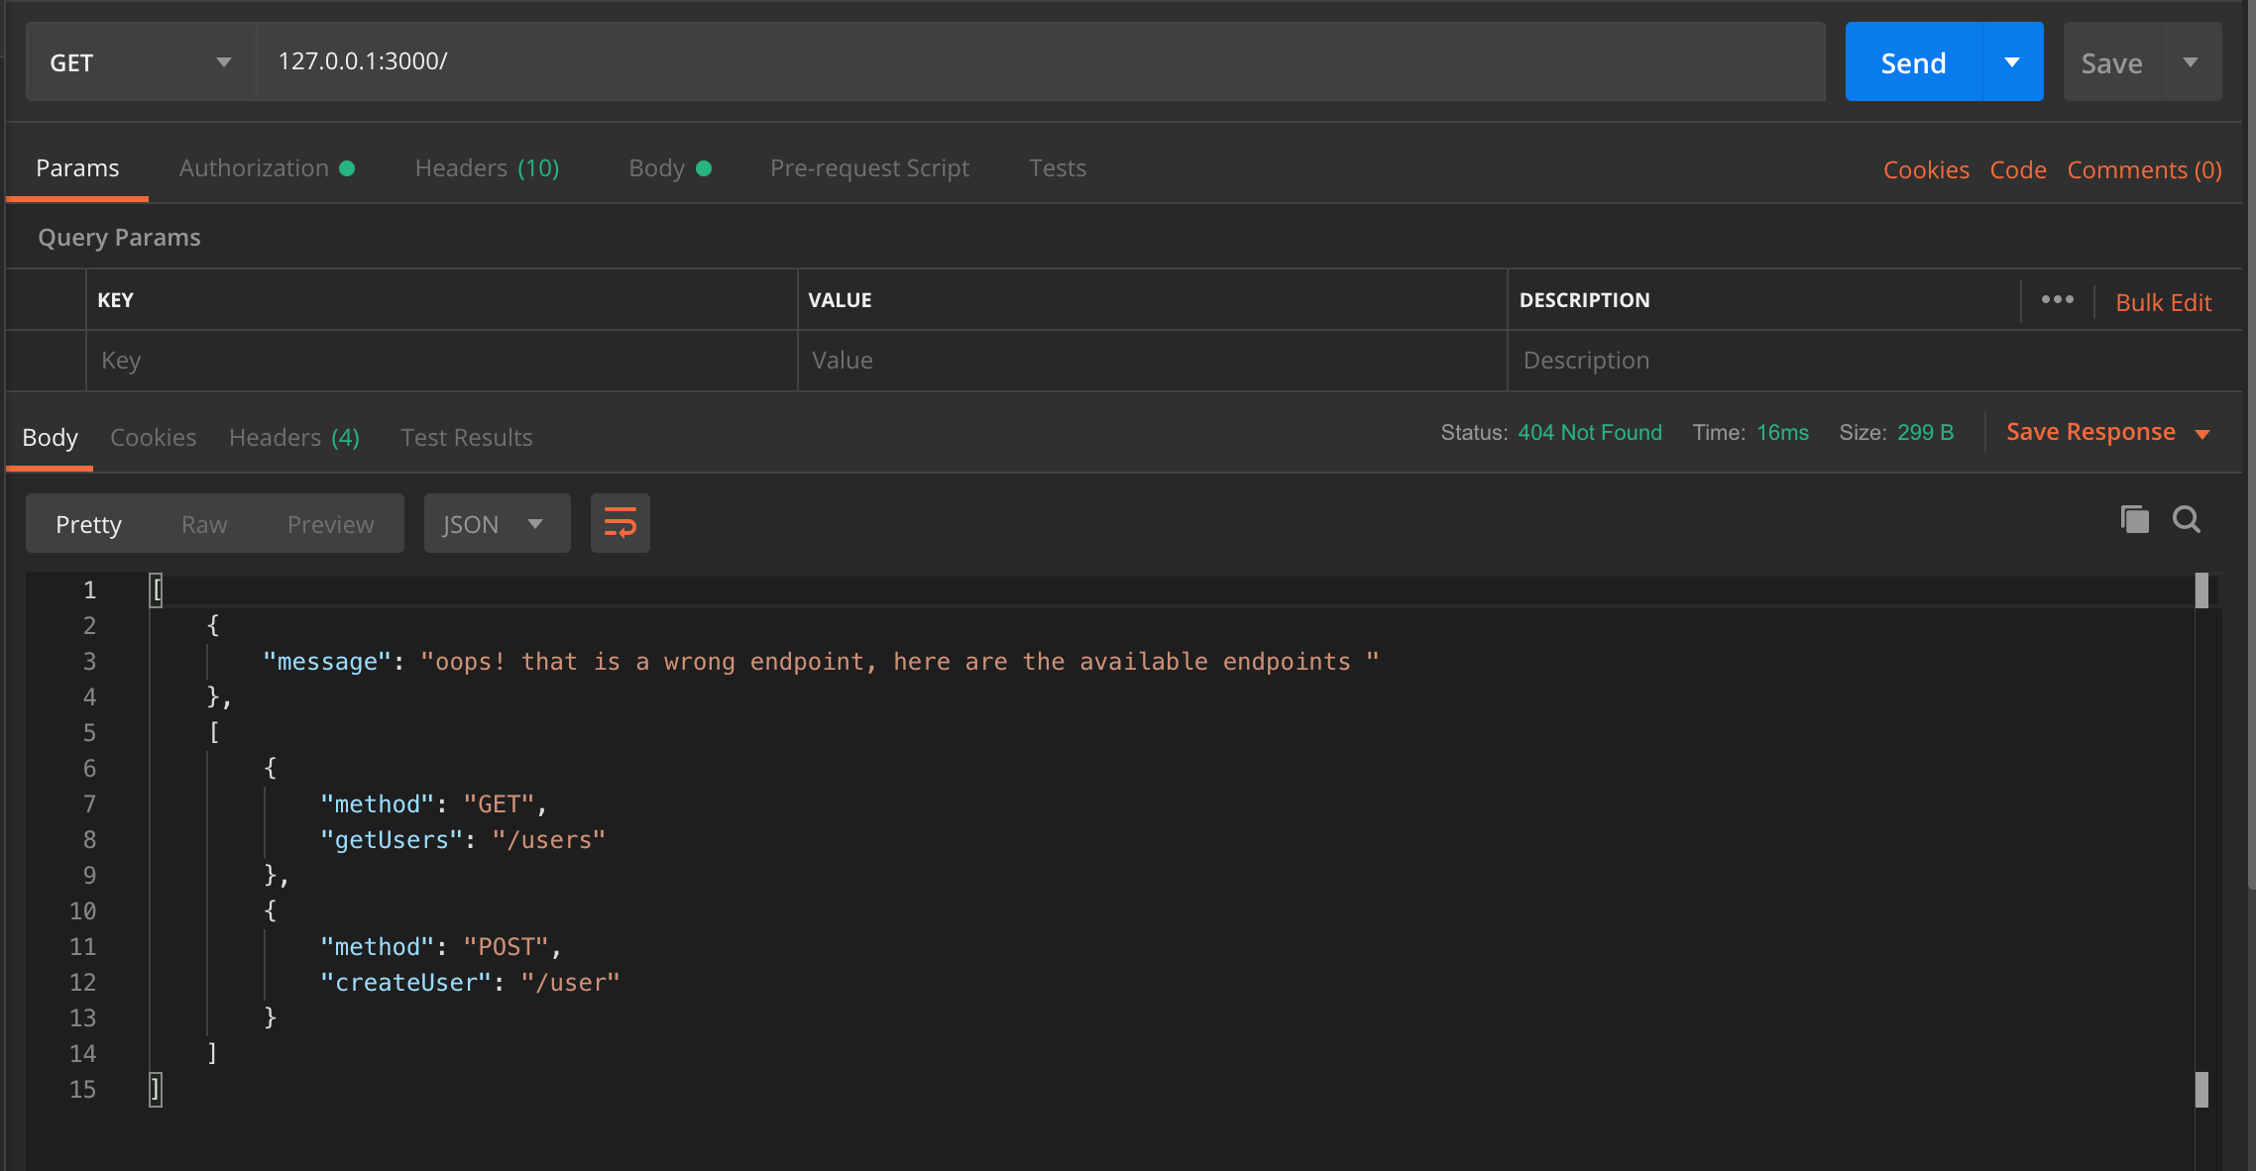
Task: Switch to the request Body tab
Action: [x=670, y=167]
